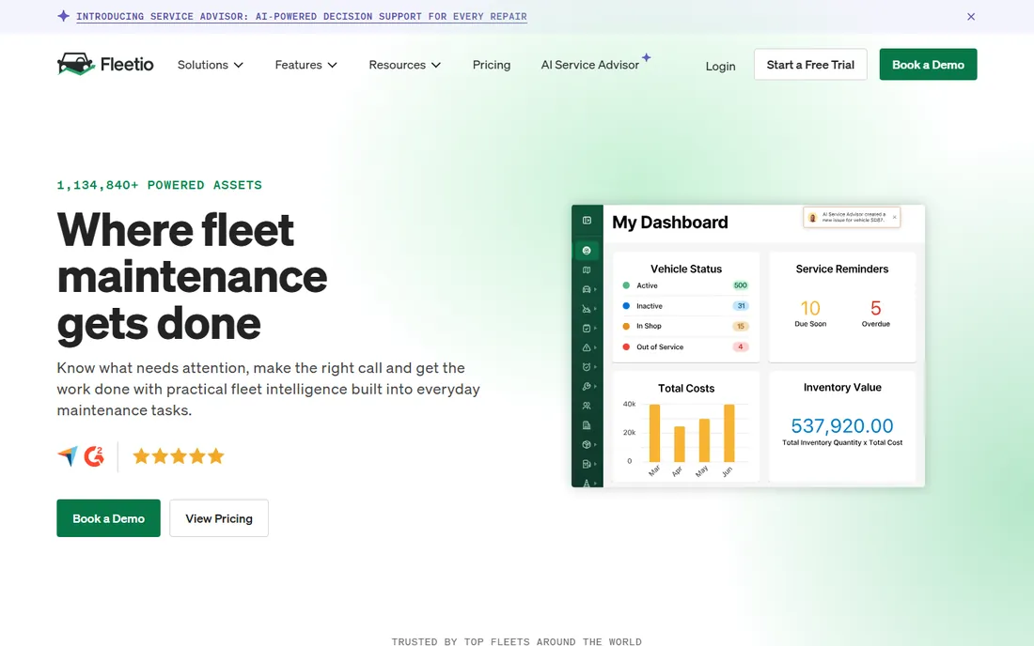Click the contacts people sidebar icon
The width and height of the screenshot is (1034, 646).
(x=587, y=406)
